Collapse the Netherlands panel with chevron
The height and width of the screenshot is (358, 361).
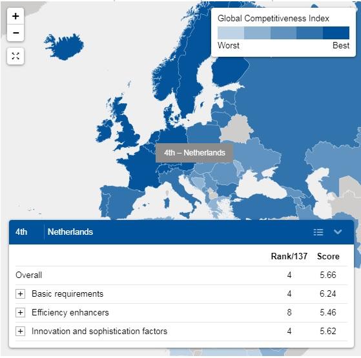[x=338, y=232]
